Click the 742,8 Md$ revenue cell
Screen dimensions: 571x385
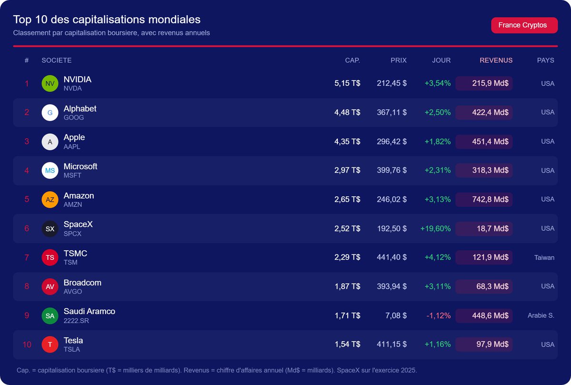[x=484, y=200]
